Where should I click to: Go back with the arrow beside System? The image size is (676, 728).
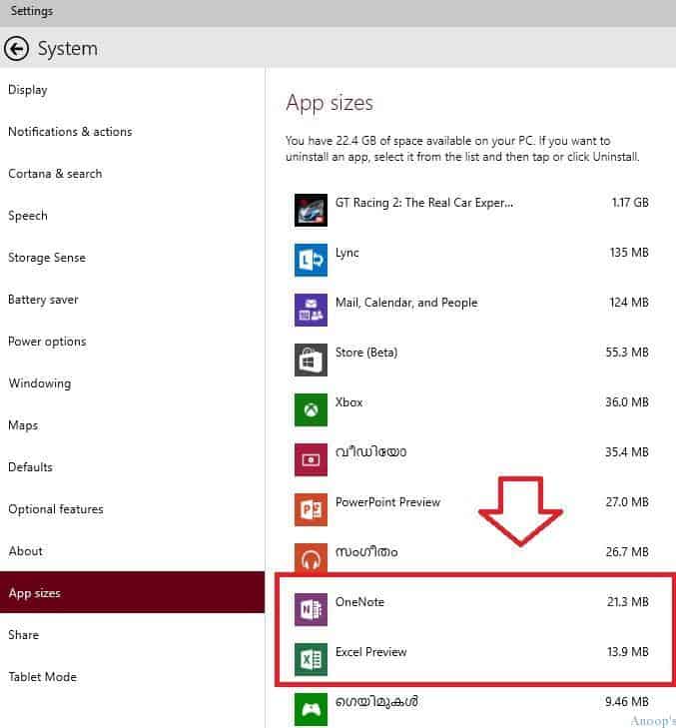[x=16, y=48]
